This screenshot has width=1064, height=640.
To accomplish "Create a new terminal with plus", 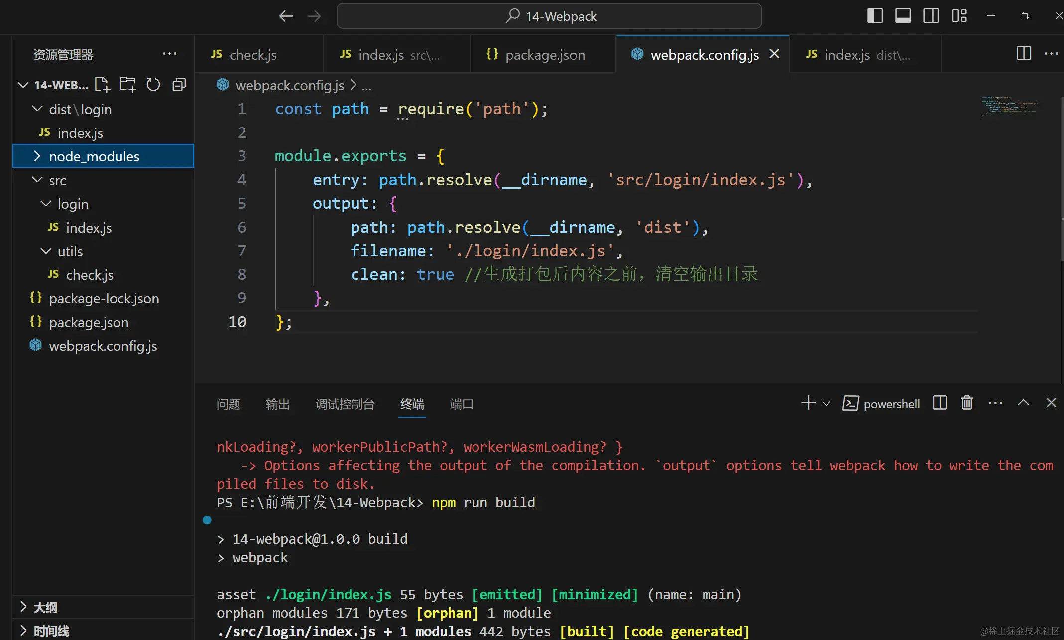I will (x=808, y=403).
